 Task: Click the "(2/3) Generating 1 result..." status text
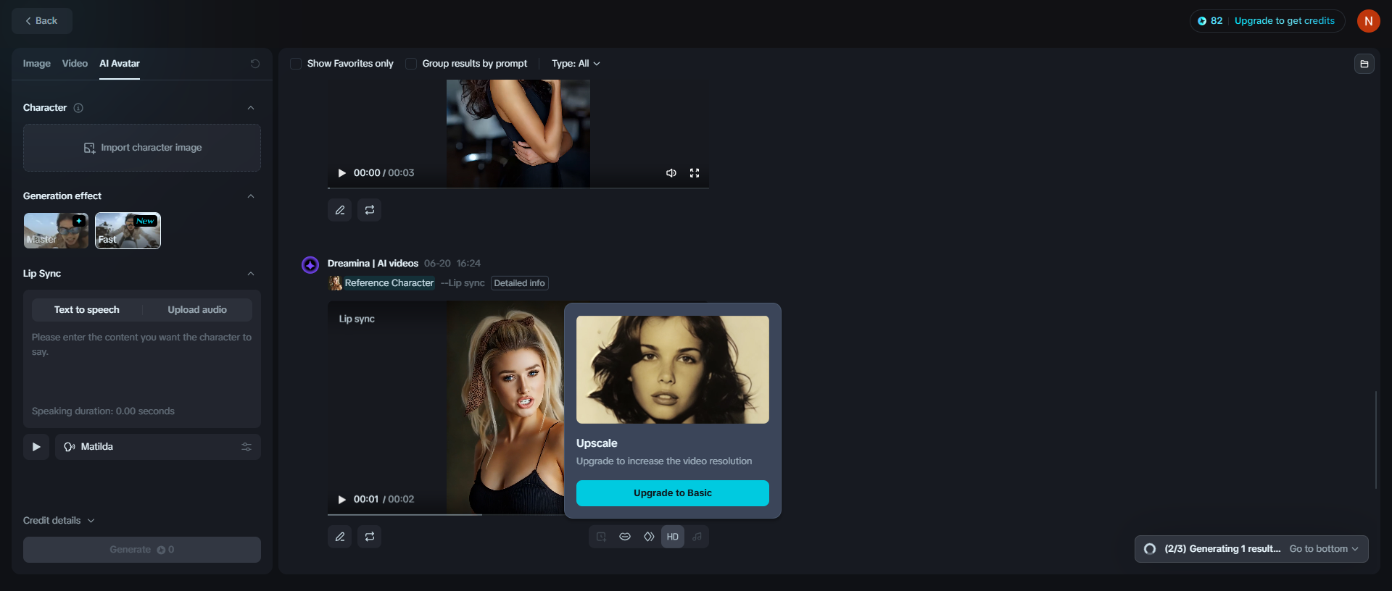point(1222,549)
